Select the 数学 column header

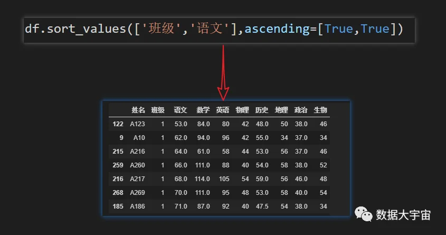point(203,110)
